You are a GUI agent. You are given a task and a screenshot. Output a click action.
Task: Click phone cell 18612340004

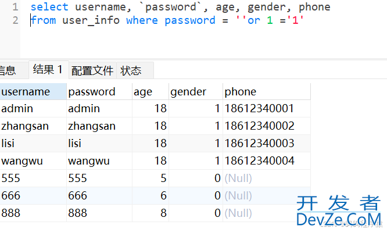tap(267, 161)
